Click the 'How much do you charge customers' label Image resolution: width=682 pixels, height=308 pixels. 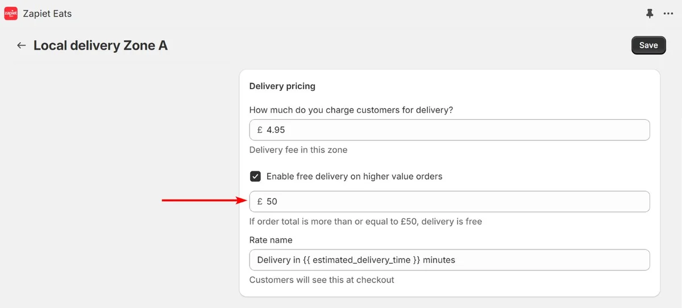click(351, 110)
